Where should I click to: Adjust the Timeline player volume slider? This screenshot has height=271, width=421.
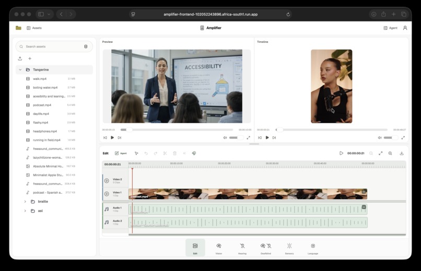pos(391,138)
